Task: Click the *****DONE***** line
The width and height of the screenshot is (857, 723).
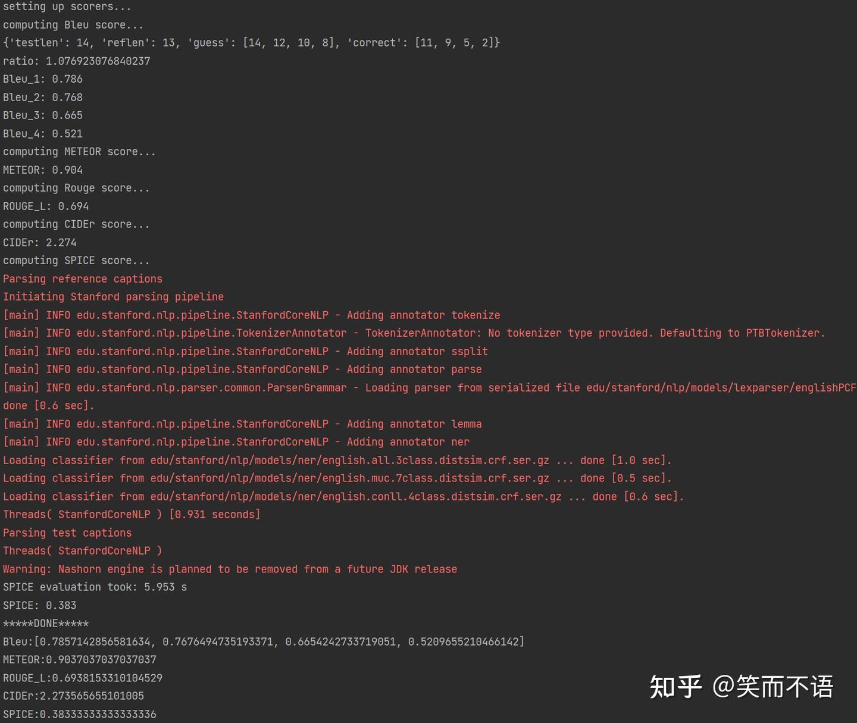Action: (46, 624)
